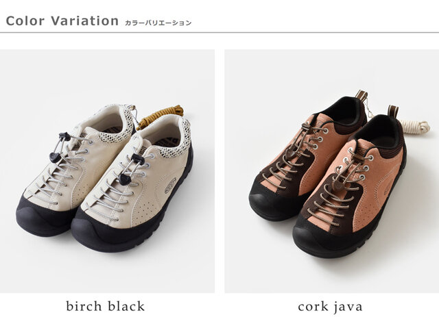Click the mustard yellow spare lace bundle

click(x=160, y=116)
